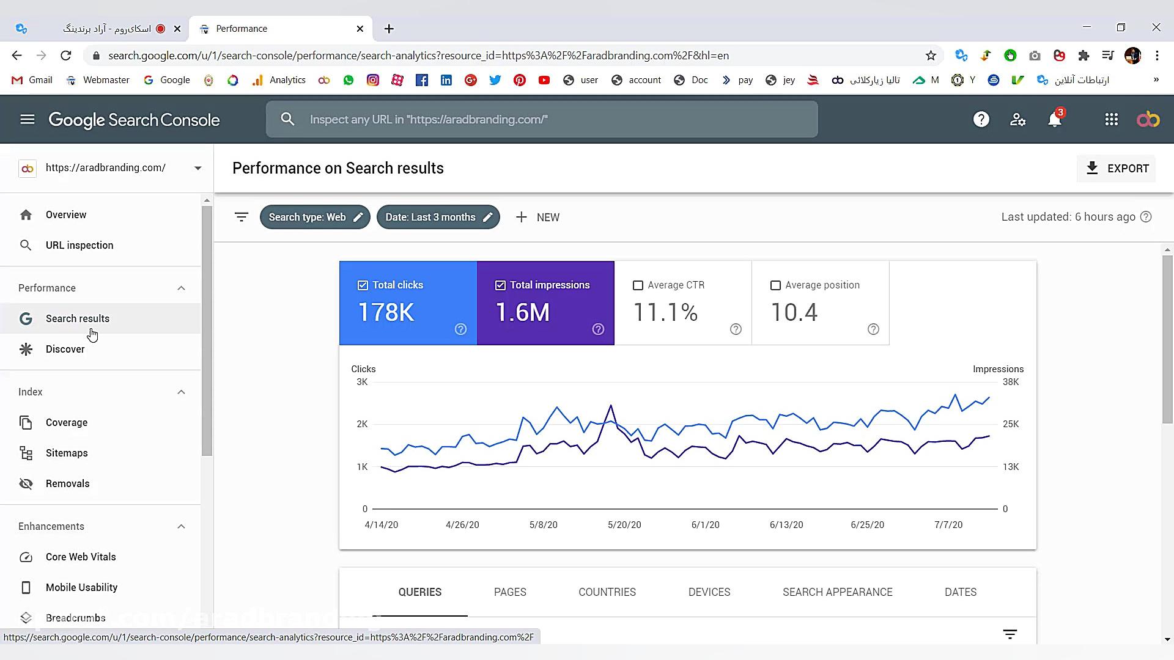The image size is (1174, 660).
Task: Bookmark page with the star icon
Action: coord(930,56)
